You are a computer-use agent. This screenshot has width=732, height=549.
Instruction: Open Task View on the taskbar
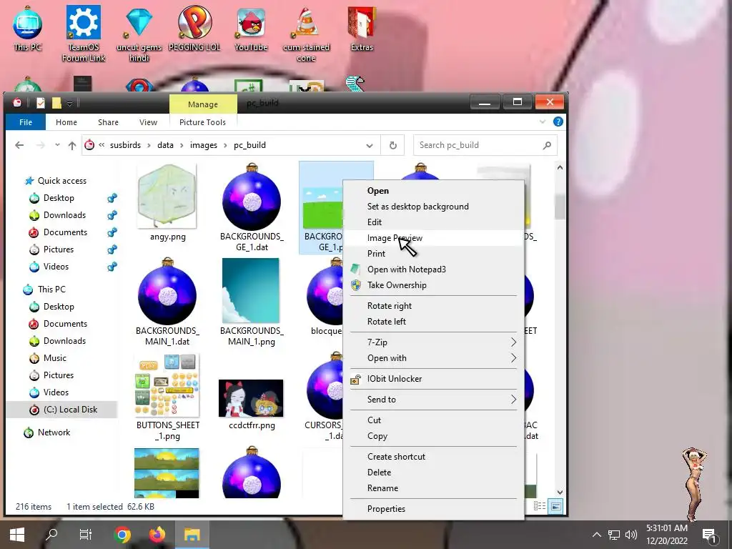(x=86, y=535)
